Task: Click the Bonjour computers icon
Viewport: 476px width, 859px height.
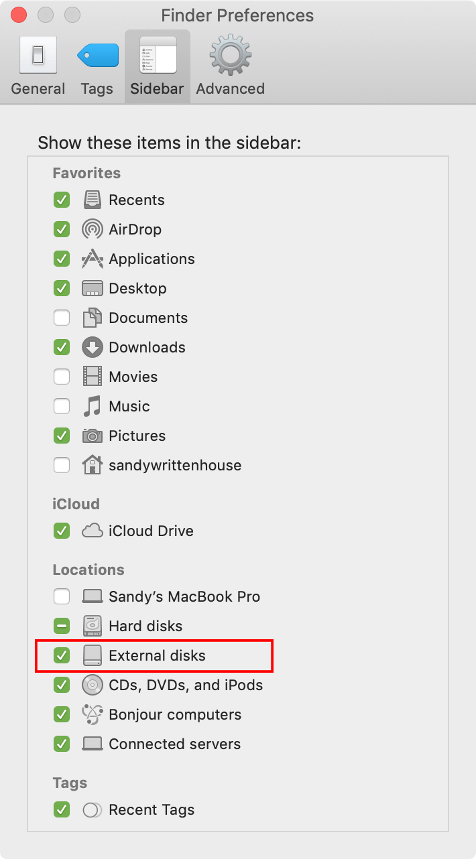Action: [x=93, y=714]
